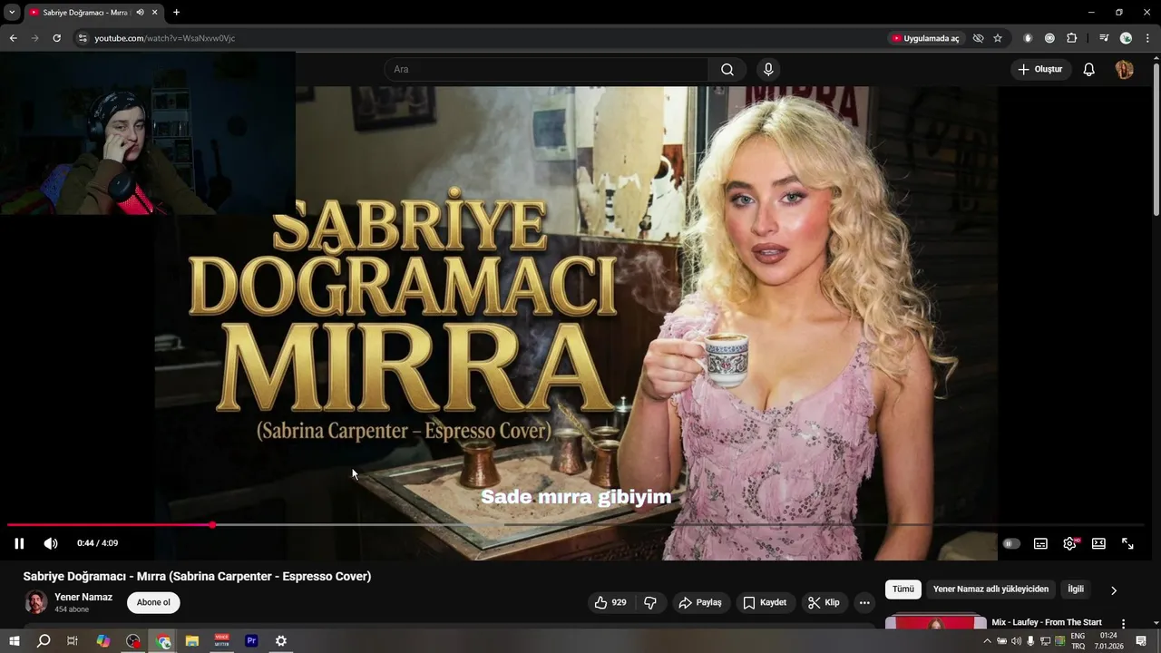Enter full screen mode
Viewport: 1161px width, 653px height.
[1127, 543]
